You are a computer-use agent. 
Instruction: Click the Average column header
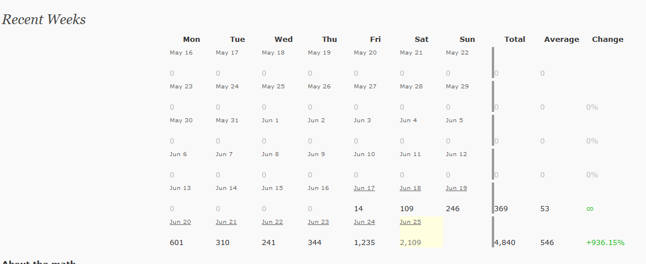[x=561, y=40]
